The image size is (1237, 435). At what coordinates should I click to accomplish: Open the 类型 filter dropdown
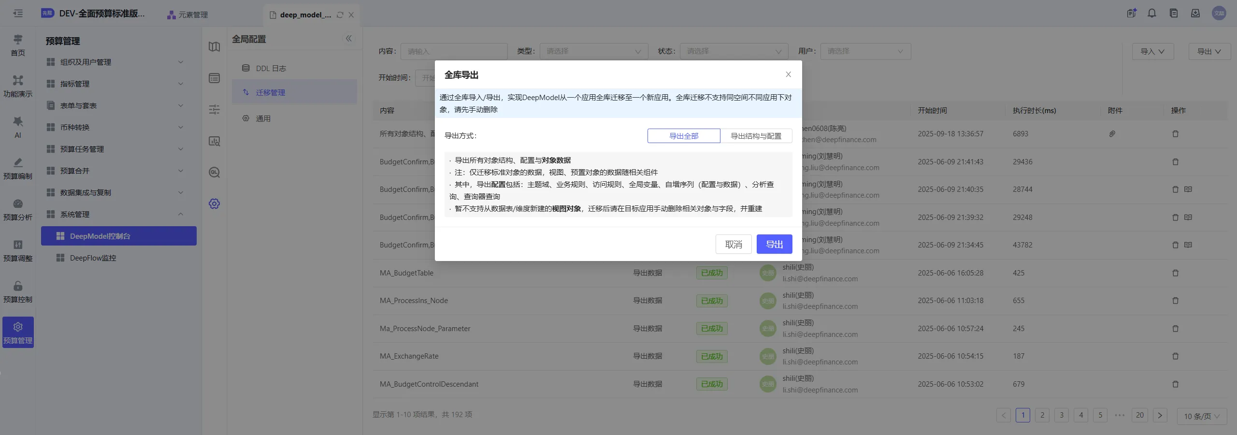tap(593, 51)
